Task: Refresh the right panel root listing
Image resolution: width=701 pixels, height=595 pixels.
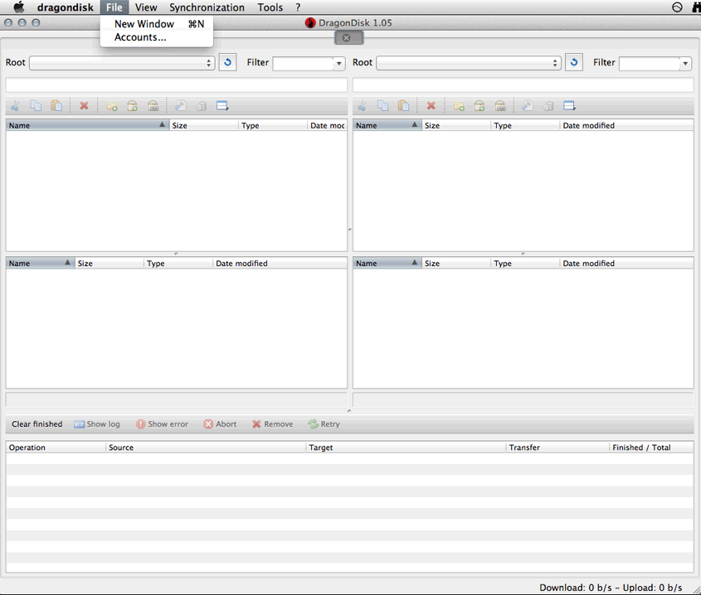Action: [573, 61]
